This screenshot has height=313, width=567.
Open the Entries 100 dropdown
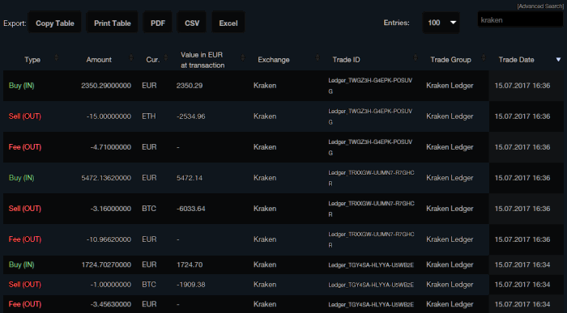point(441,23)
